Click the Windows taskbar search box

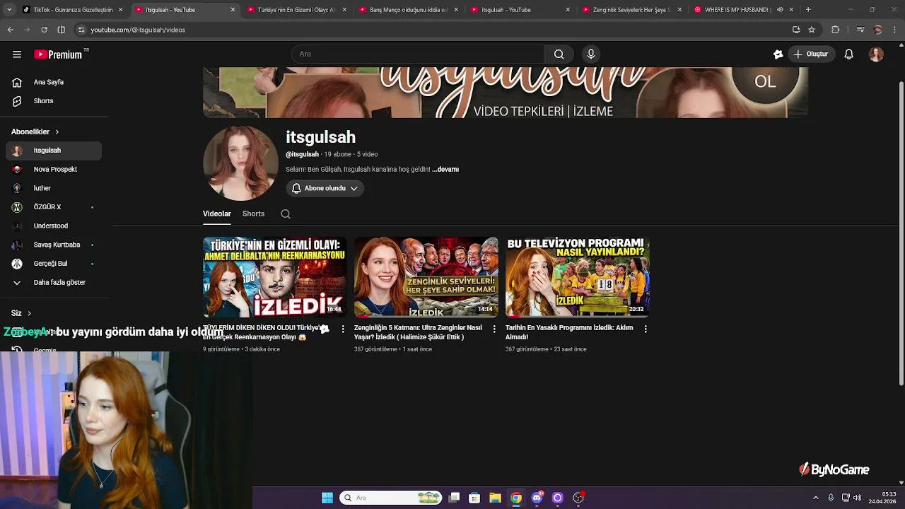point(391,498)
